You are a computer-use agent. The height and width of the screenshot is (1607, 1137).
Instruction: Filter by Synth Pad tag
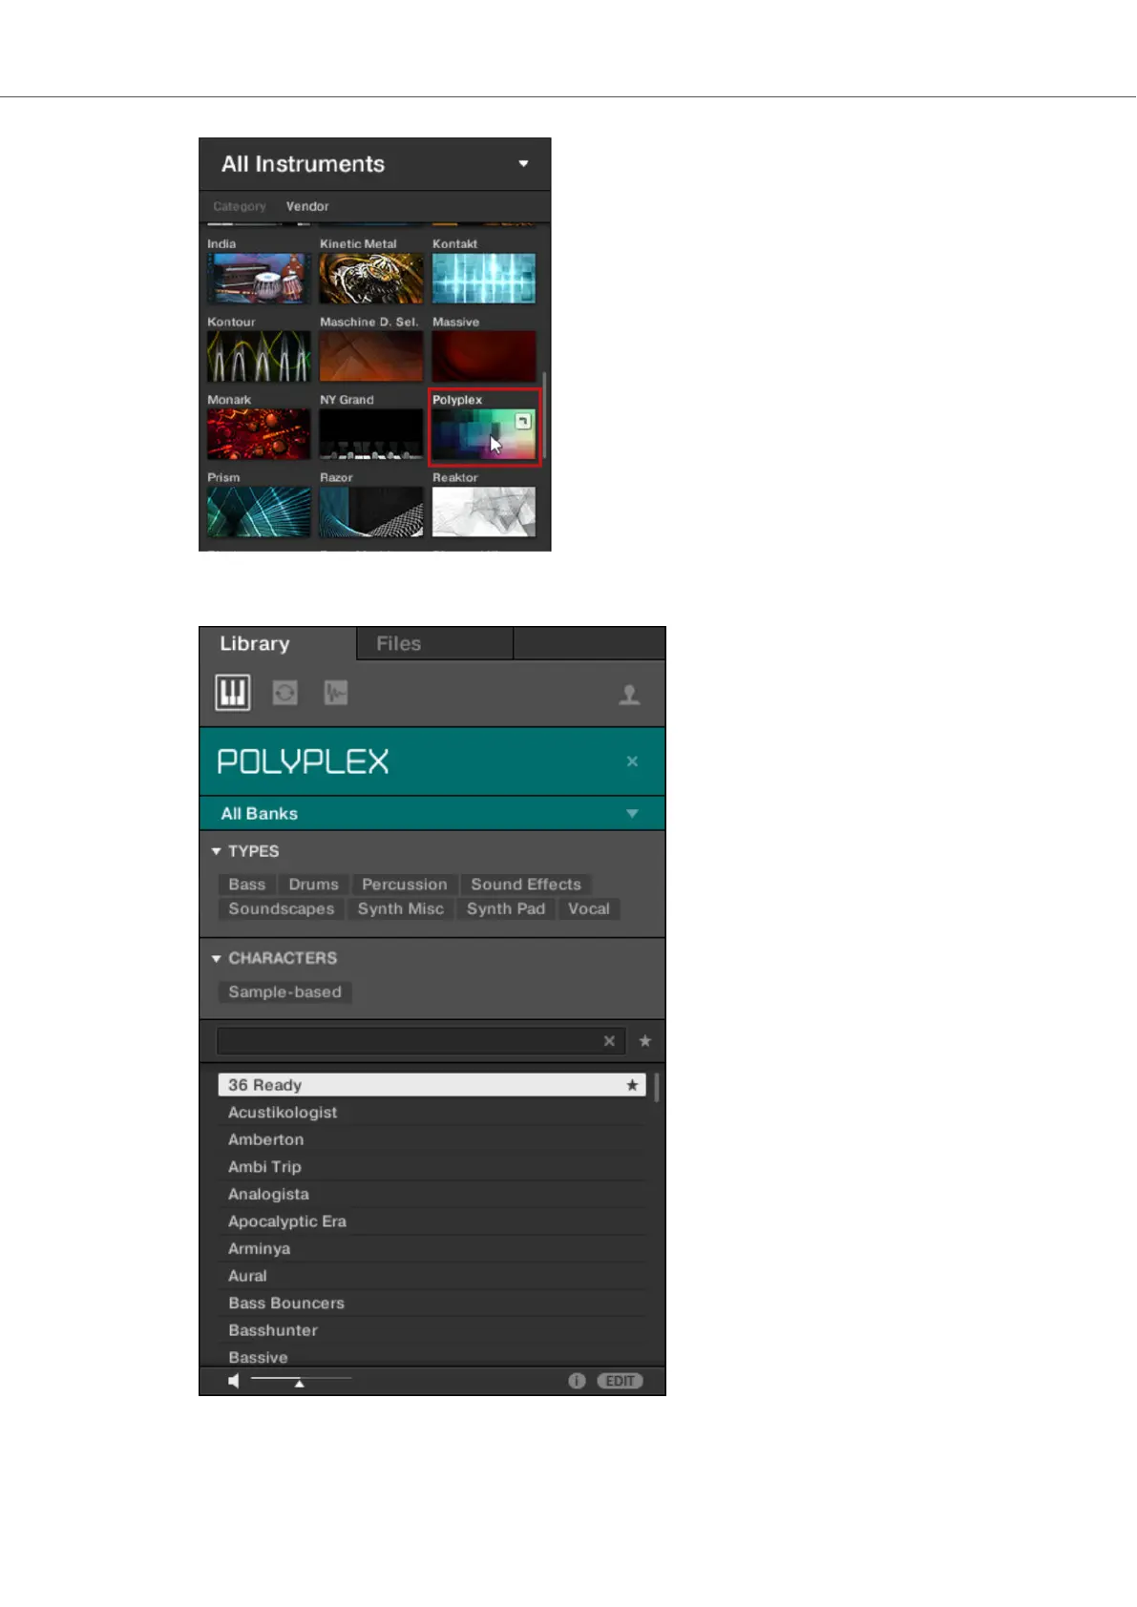506,909
